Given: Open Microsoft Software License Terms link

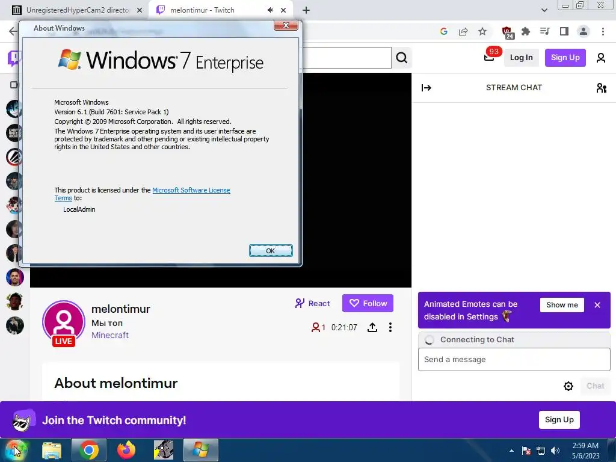Looking at the screenshot, I should 191,190.
